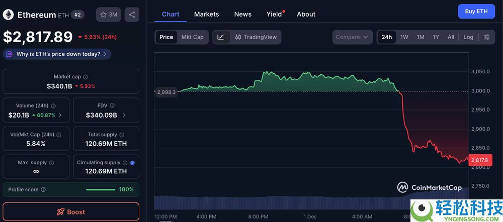
Task: Click the verified circulating supply badge
Action: [132, 163]
